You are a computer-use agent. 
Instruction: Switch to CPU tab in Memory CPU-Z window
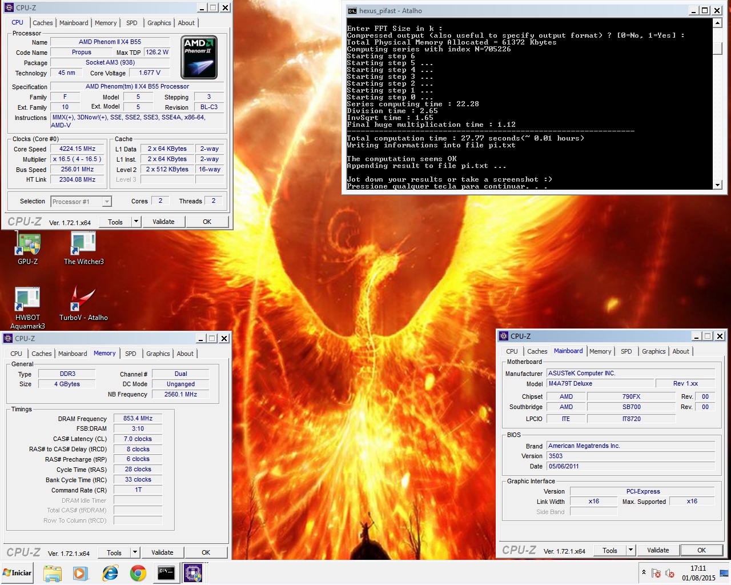coord(17,354)
